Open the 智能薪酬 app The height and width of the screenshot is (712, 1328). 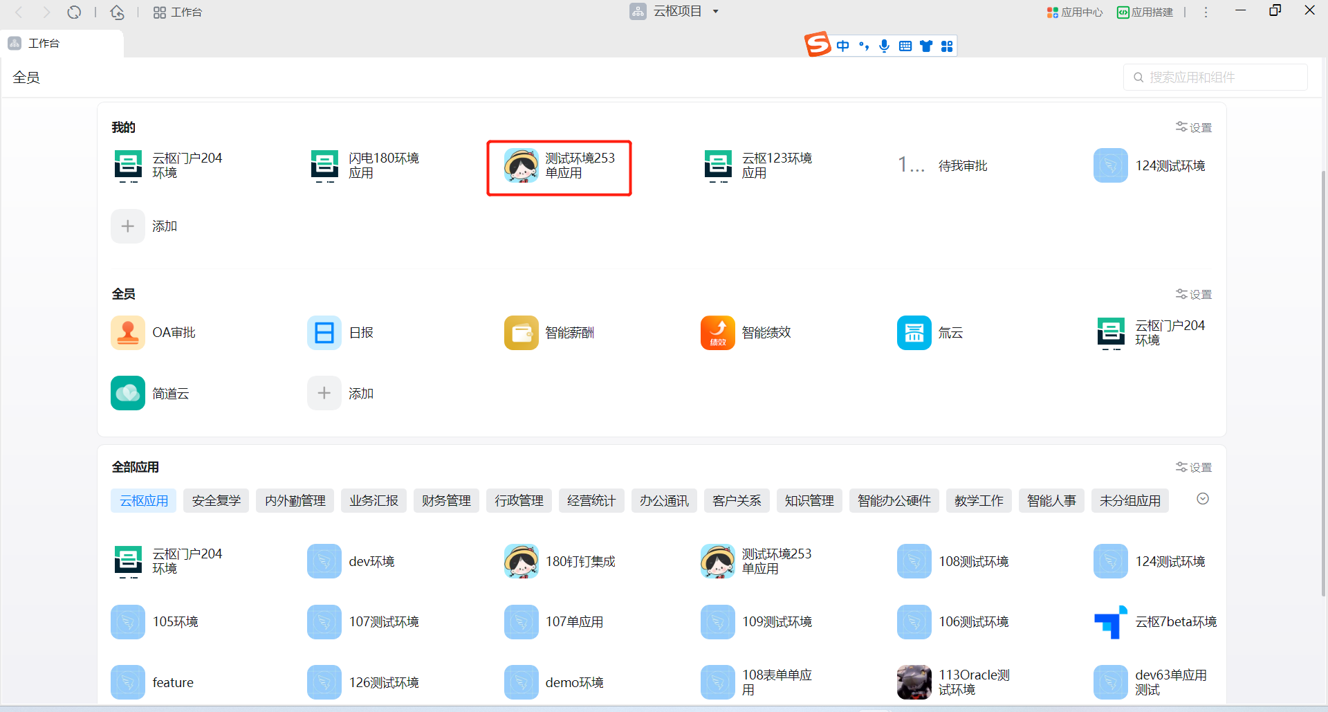pyautogui.click(x=522, y=333)
